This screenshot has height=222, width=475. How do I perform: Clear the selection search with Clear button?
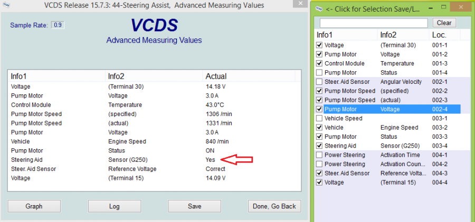click(x=444, y=23)
